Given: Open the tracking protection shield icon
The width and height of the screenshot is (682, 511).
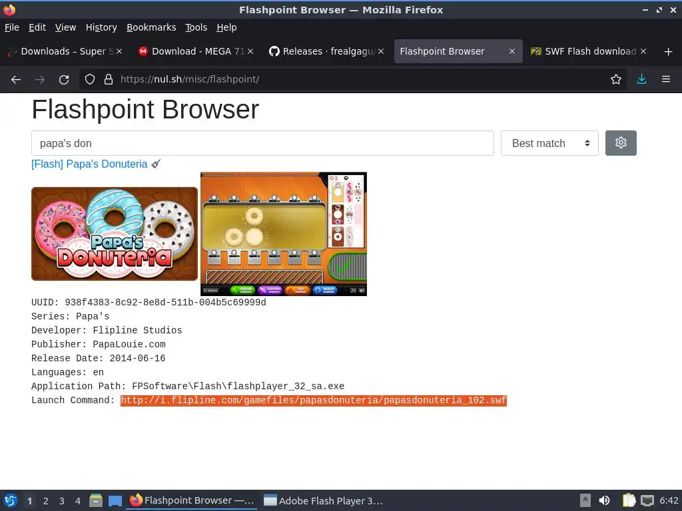Looking at the screenshot, I should (x=90, y=79).
